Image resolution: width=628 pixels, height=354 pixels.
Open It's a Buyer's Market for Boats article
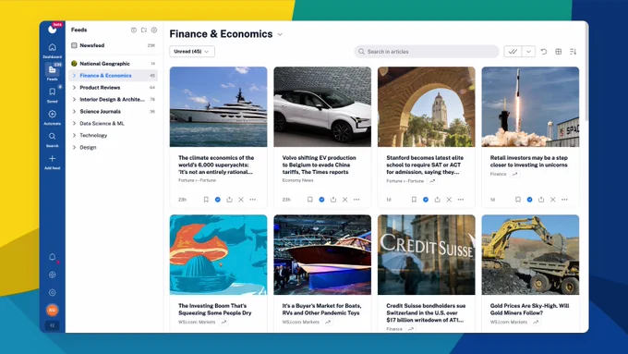coord(321,309)
